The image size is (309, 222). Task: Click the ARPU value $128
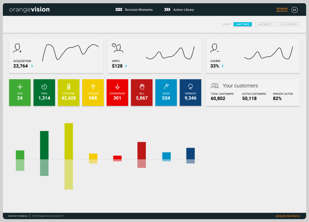(x=117, y=66)
